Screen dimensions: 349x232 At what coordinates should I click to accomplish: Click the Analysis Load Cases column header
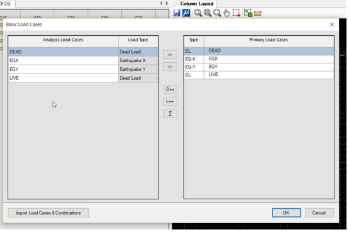[63, 41]
